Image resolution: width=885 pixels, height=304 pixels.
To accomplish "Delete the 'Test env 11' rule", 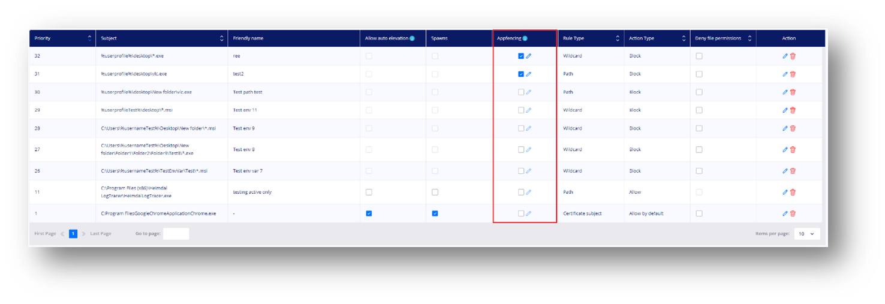I will (x=793, y=110).
